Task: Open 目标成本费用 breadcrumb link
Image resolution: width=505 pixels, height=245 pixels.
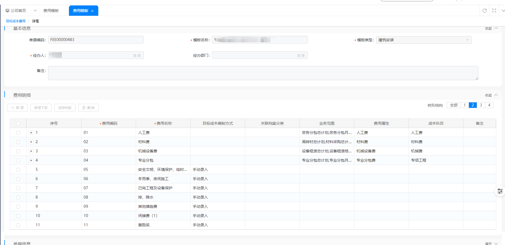Action: tap(16, 21)
